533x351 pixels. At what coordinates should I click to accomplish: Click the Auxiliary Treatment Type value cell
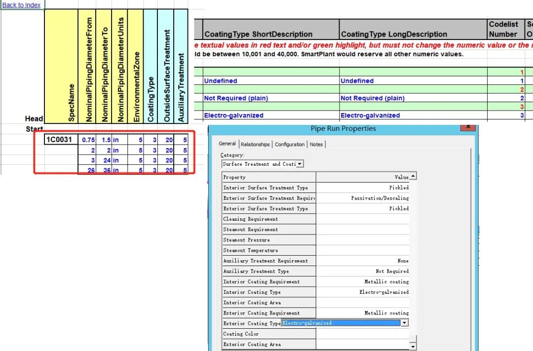click(x=363, y=271)
